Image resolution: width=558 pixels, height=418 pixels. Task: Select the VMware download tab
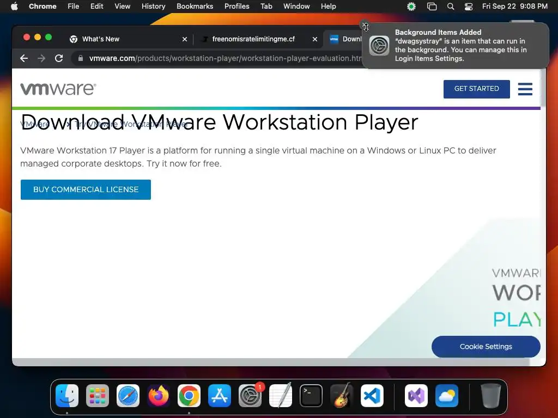click(344, 39)
